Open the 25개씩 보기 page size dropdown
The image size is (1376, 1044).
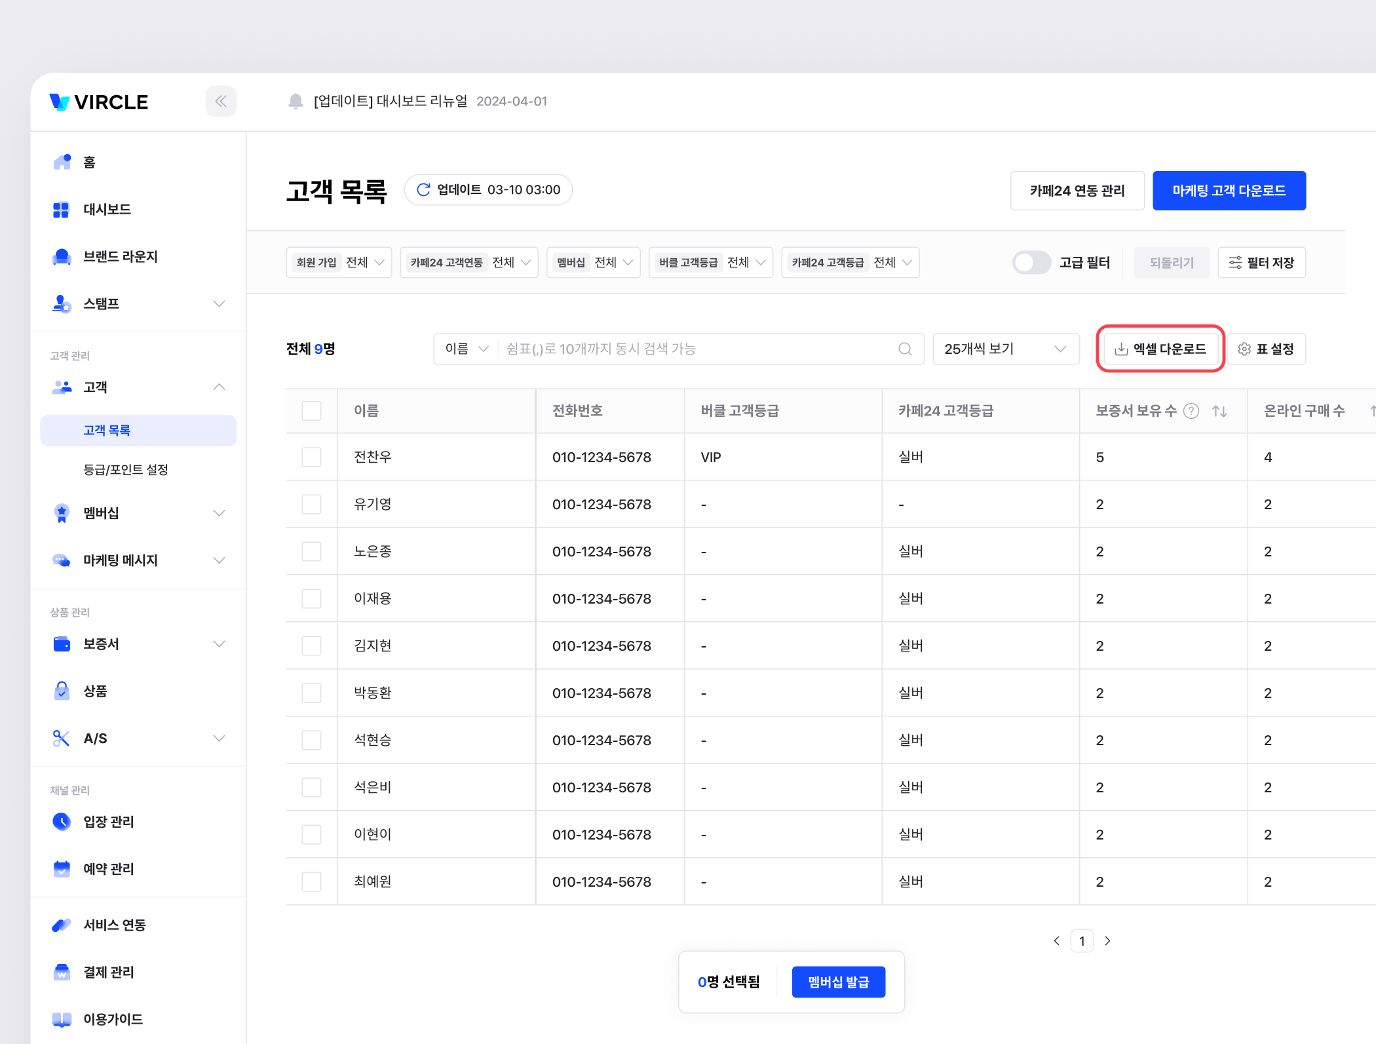pyautogui.click(x=1005, y=349)
